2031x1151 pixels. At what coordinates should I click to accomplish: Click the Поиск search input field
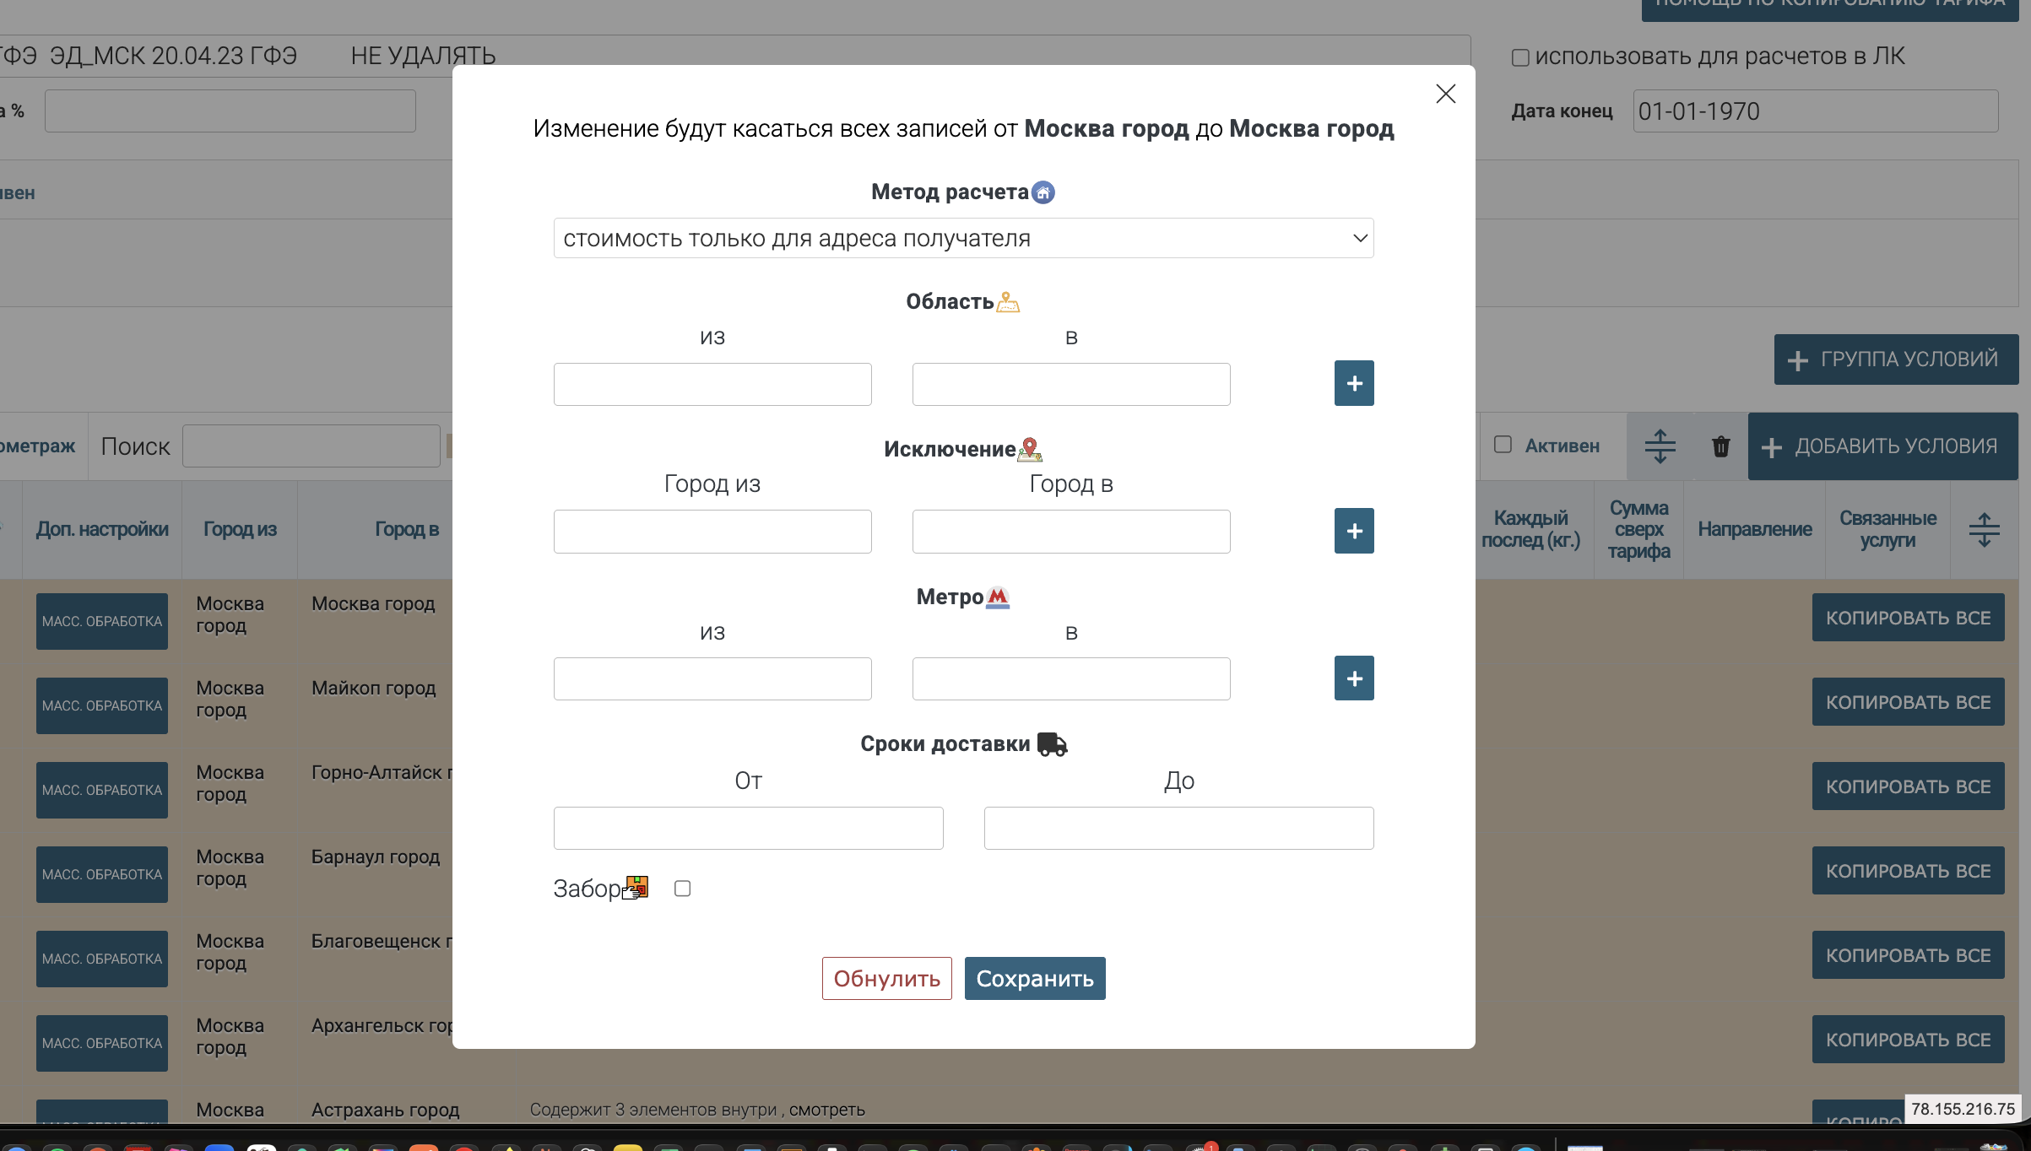[x=311, y=446]
